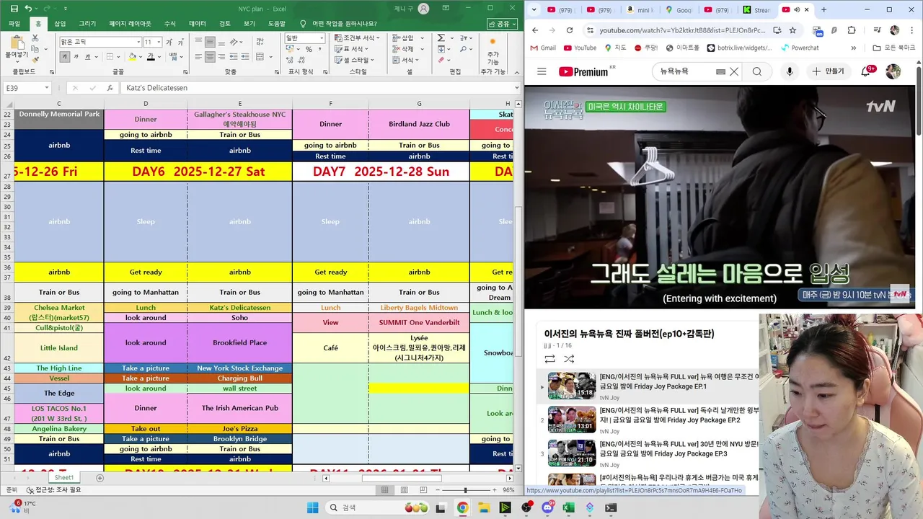
Task: Open YouTube notifications bell
Action: [865, 71]
